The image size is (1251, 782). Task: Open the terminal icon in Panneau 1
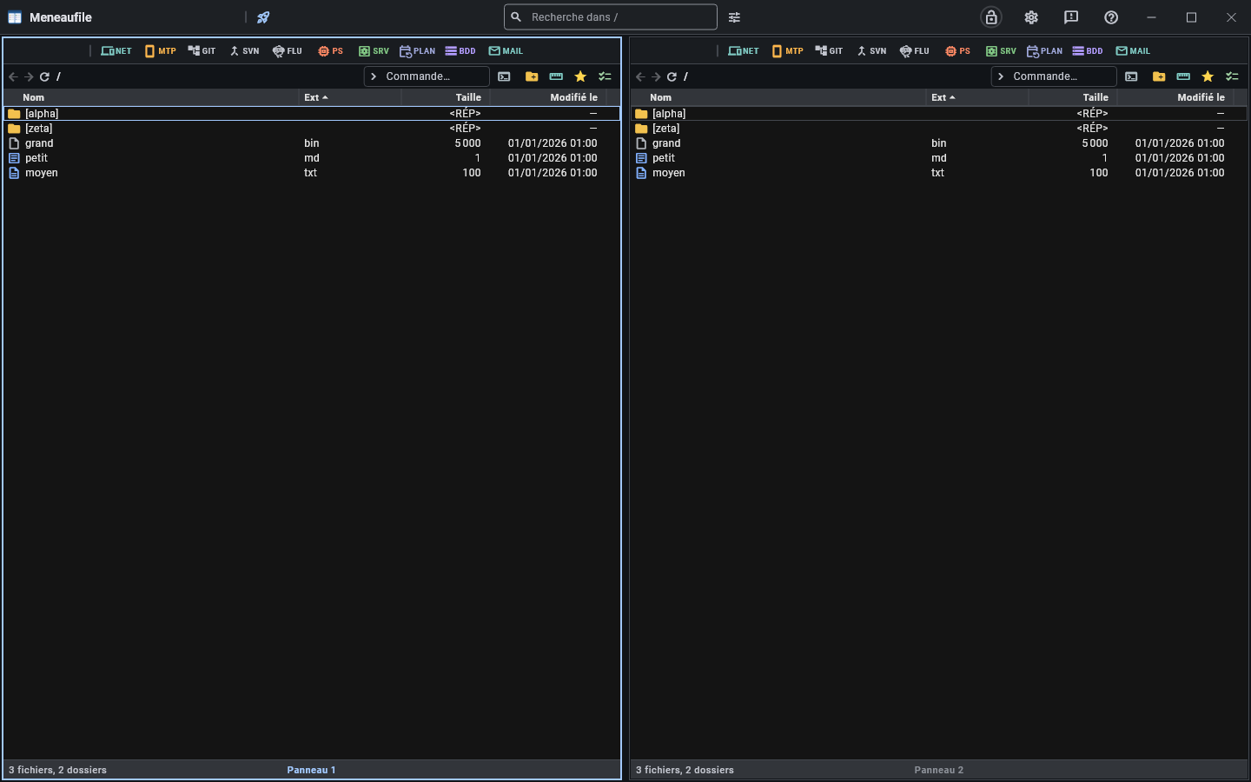point(504,76)
